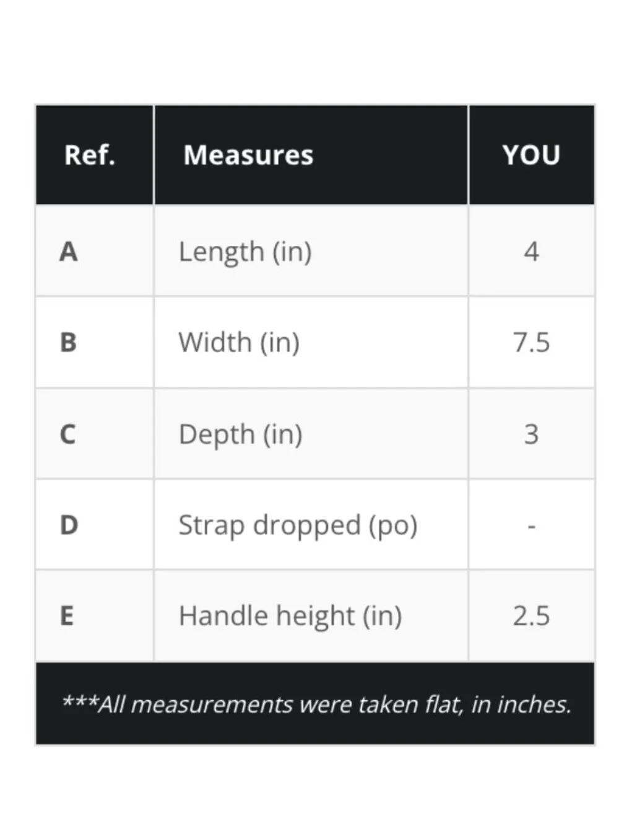Select the Length (in) label
This screenshot has width=619, height=826.
(x=245, y=252)
